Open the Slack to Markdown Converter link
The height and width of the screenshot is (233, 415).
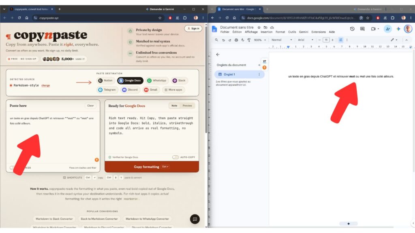tap(99, 219)
